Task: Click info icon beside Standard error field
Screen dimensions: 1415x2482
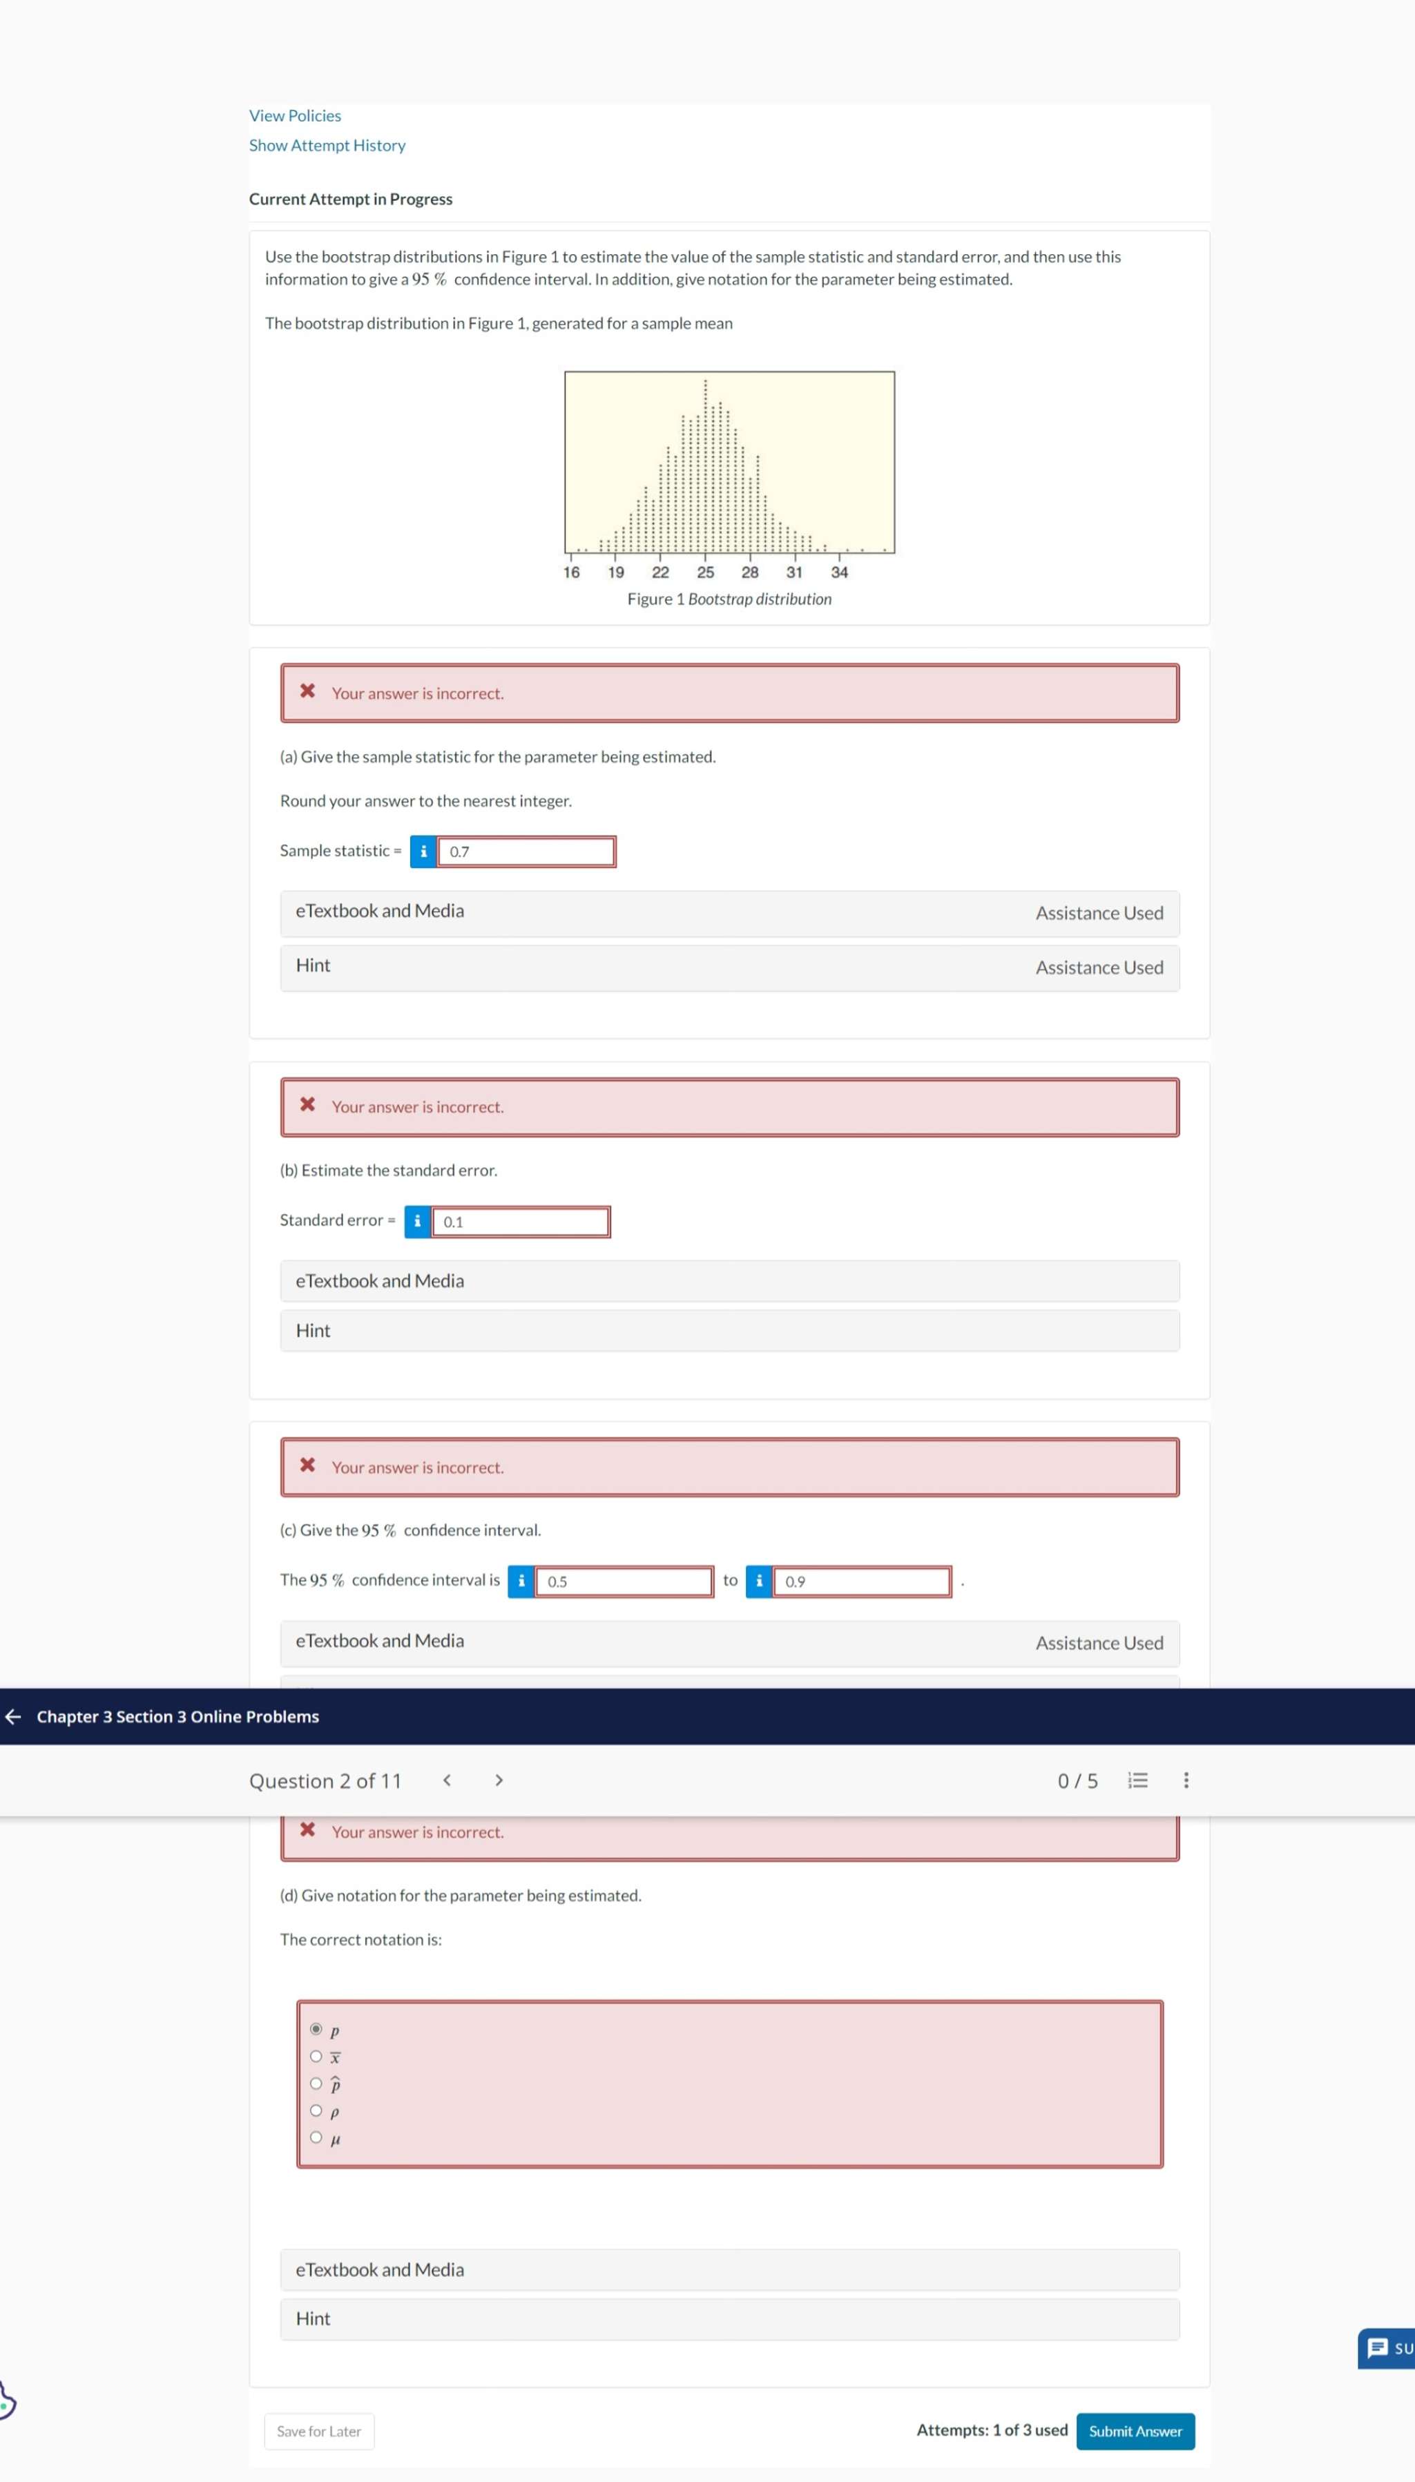Action: point(417,1220)
